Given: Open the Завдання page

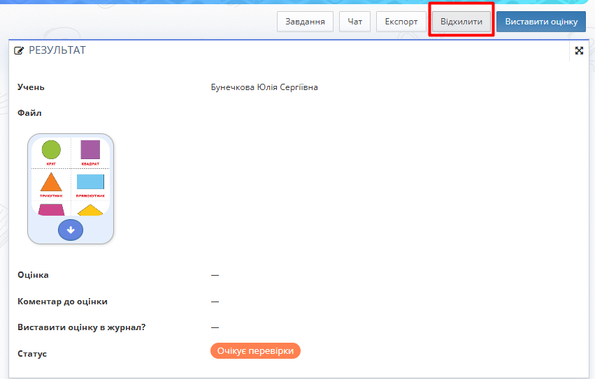Looking at the screenshot, I should coord(305,22).
